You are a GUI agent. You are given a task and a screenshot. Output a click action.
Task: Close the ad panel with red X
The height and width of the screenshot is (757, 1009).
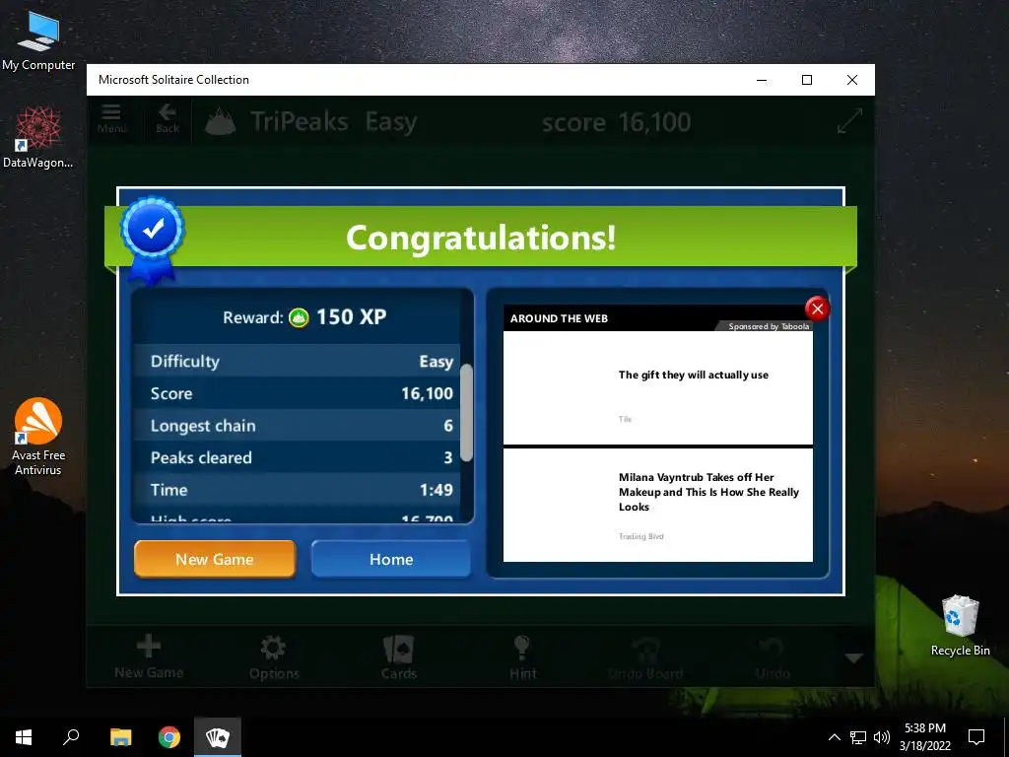[x=817, y=309]
